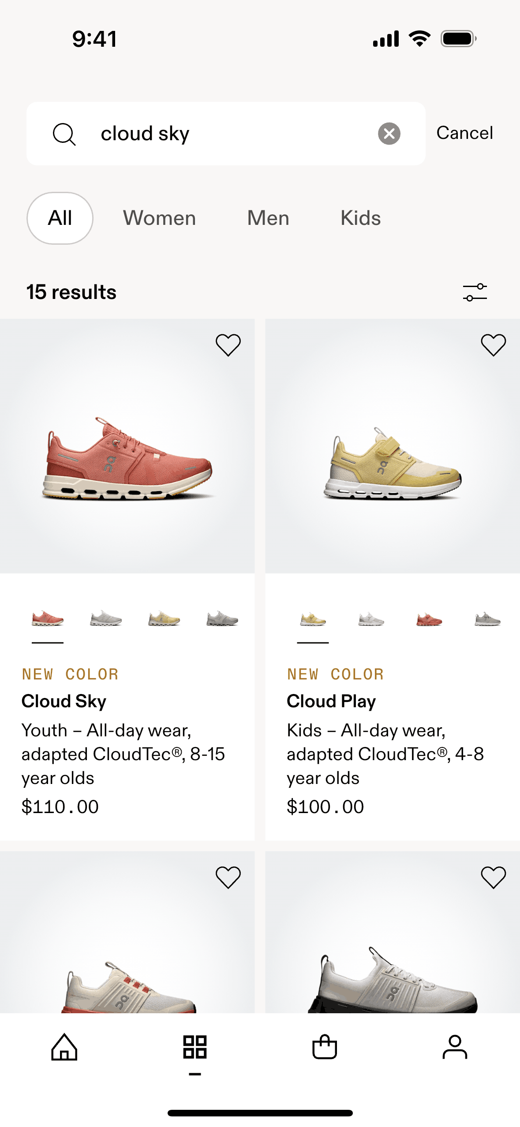
Task: Open the shopping bag icon
Action: [325, 1047]
